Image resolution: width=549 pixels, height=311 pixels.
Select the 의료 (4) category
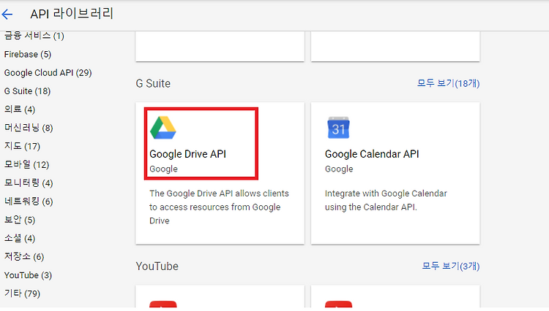(20, 110)
